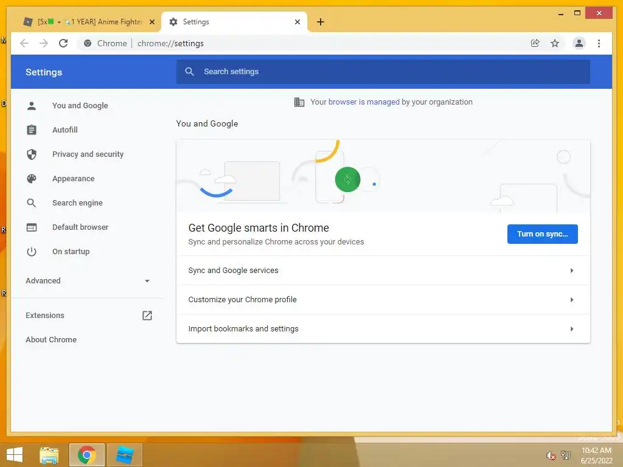Click the Autofill clipboard icon
The height and width of the screenshot is (467, 623).
[x=32, y=130]
